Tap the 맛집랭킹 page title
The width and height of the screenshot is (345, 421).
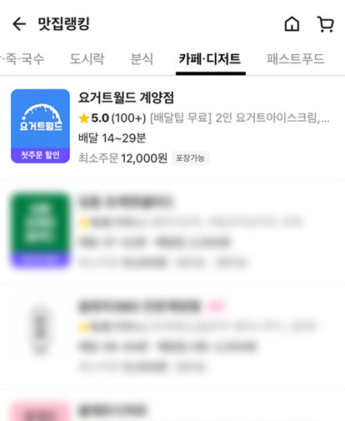[63, 24]
